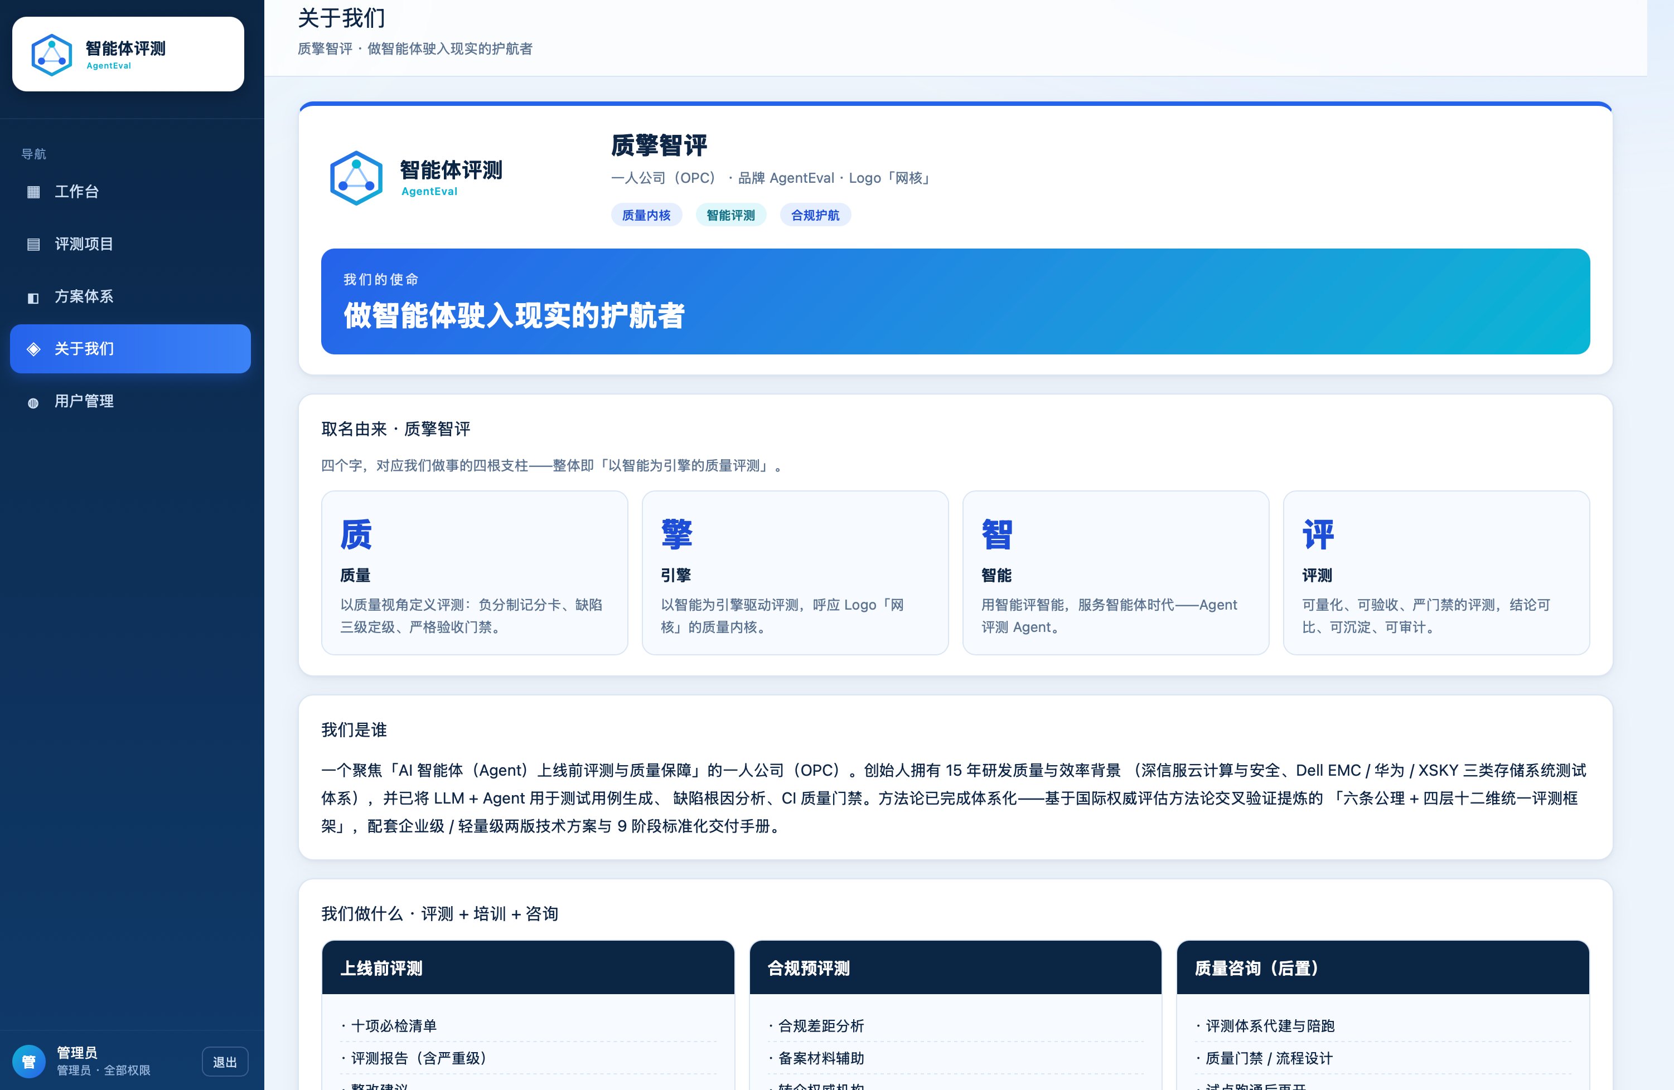Click the 我们做什么 · 评测 + 培训 + 咨询 heading
Image resolution: width=1674 pixels, height=1090 pixels.
[439, 913]
